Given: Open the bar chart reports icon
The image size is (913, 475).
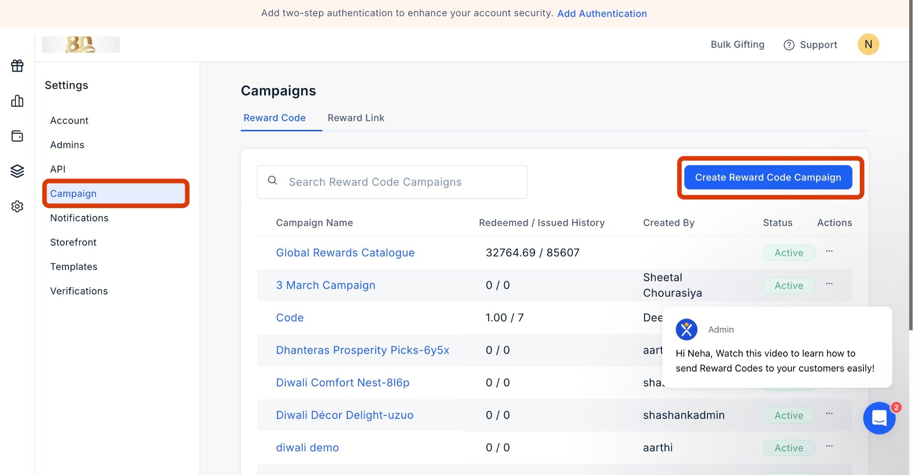Looking at the screenshot, I should [x=17, y=101].
